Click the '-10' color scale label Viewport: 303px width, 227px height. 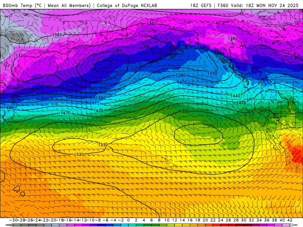(90, 220)
